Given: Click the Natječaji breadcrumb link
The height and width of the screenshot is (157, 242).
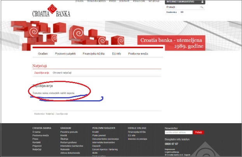Looking at the screenshot, I should [50, 114].
